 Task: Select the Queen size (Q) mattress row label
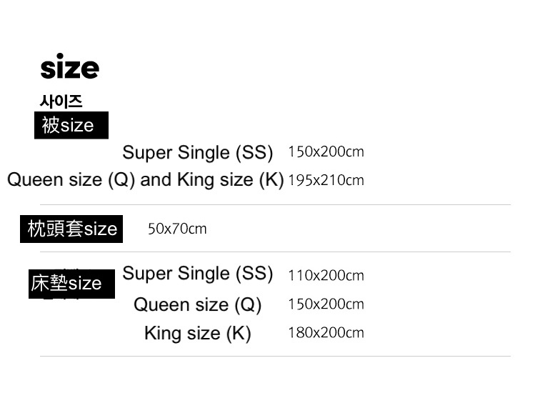point(197,305)
